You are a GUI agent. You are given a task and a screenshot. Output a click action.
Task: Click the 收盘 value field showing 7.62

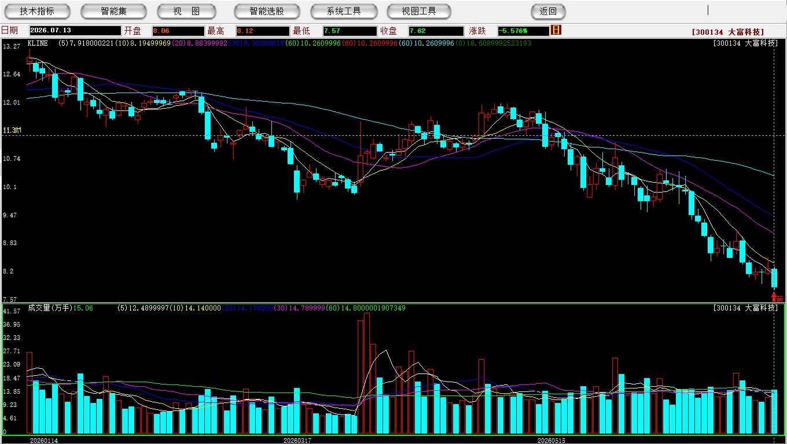pos(436,31)
